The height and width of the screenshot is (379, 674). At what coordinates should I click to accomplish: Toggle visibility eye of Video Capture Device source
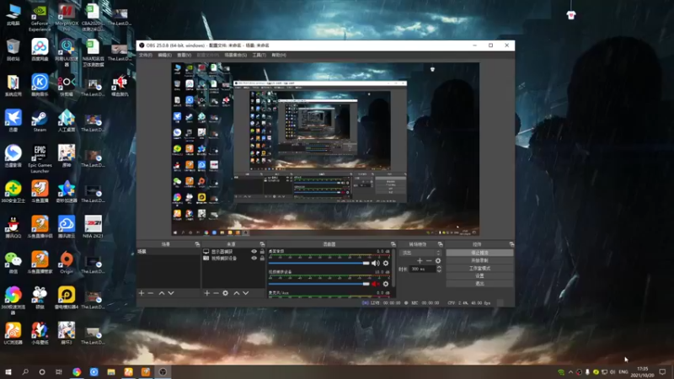(x=254, y=259)
